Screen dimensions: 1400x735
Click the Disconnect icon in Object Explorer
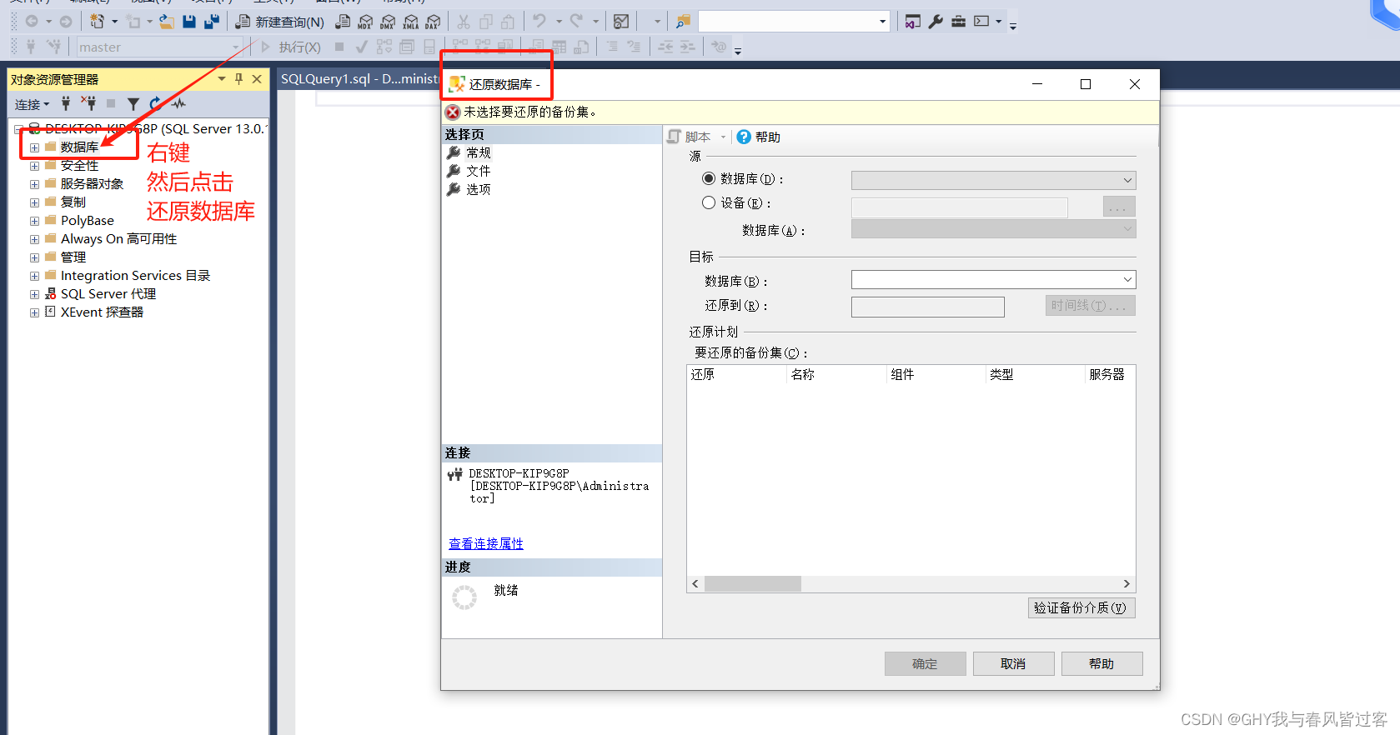point(88,104)
